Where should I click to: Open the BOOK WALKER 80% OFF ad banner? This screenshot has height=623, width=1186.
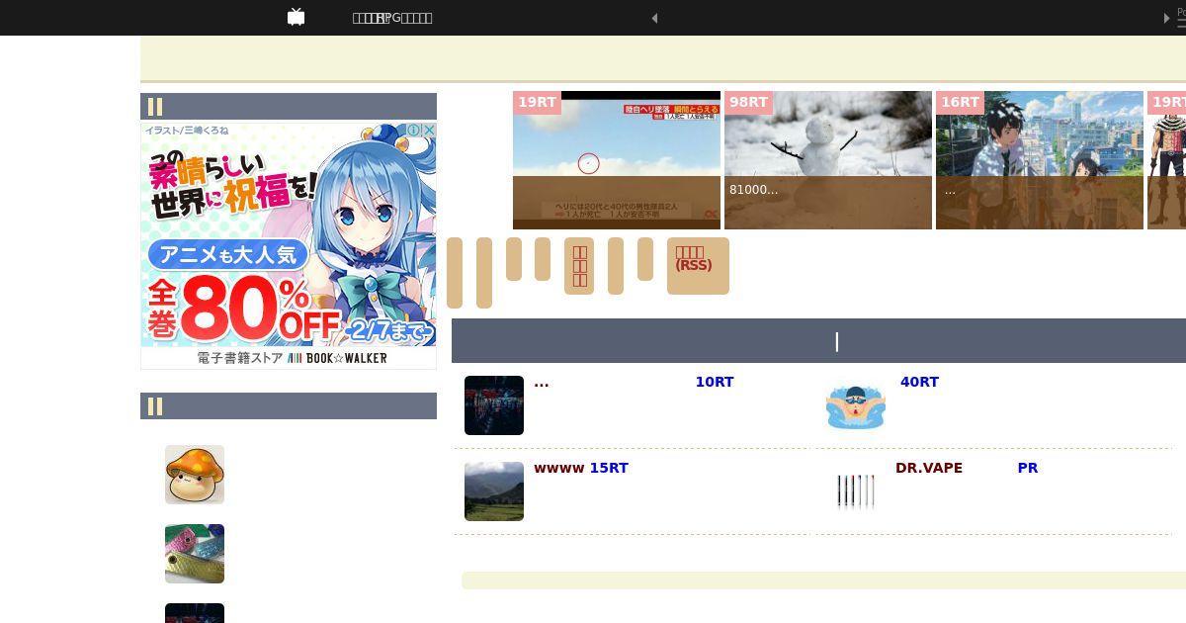tap(289, 245)
